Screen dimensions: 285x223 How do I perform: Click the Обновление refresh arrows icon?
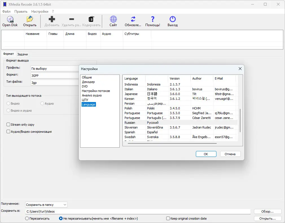pyautogui.click(x=133, y=19)
